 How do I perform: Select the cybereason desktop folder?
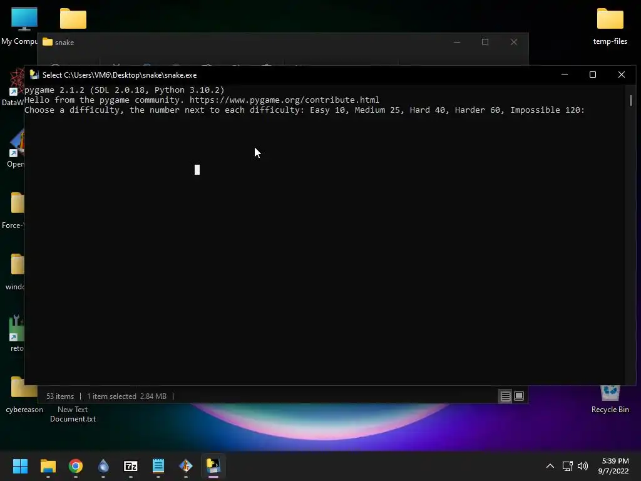coord(24,395)
